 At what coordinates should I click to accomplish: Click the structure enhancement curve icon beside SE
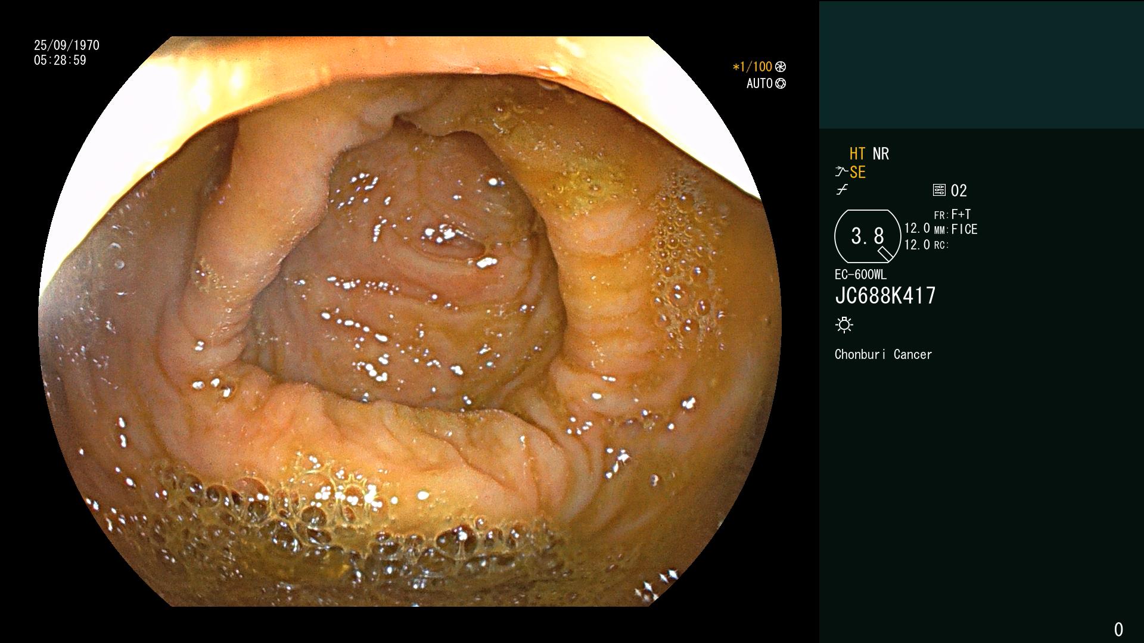point(841,172)
